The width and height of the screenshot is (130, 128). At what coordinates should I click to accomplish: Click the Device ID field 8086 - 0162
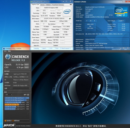44,21
